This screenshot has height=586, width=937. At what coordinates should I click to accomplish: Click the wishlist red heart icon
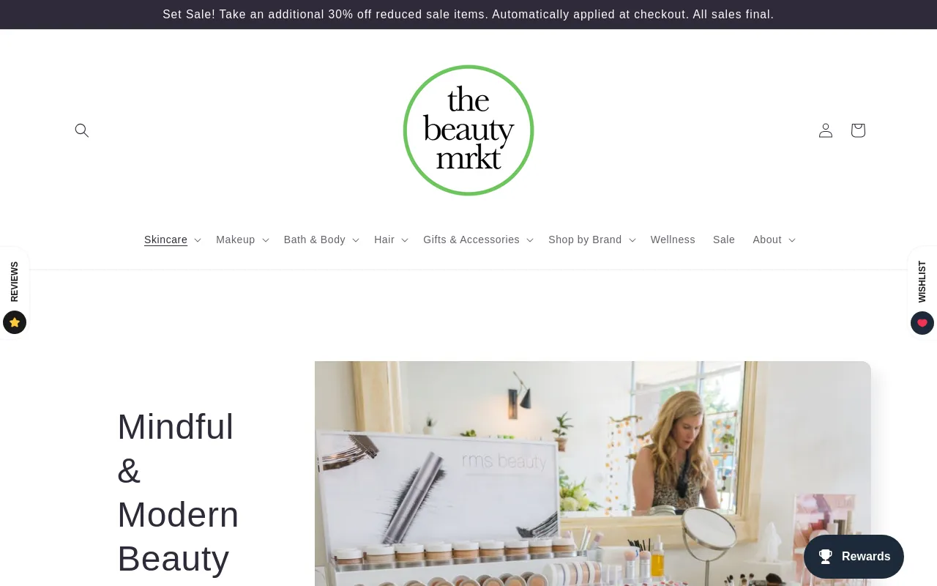tap(922, 323)
